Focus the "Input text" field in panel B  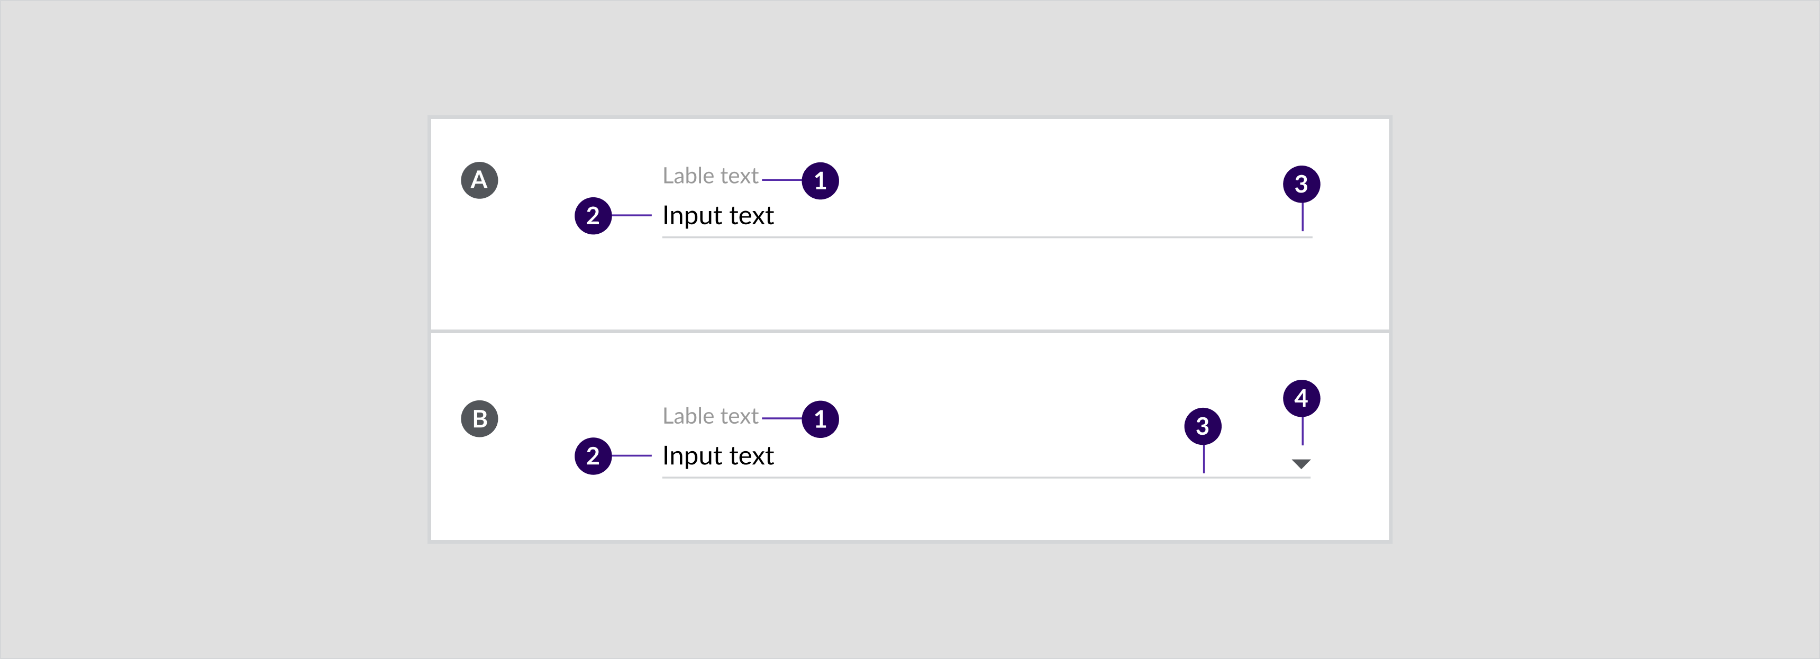coord(718,455)
